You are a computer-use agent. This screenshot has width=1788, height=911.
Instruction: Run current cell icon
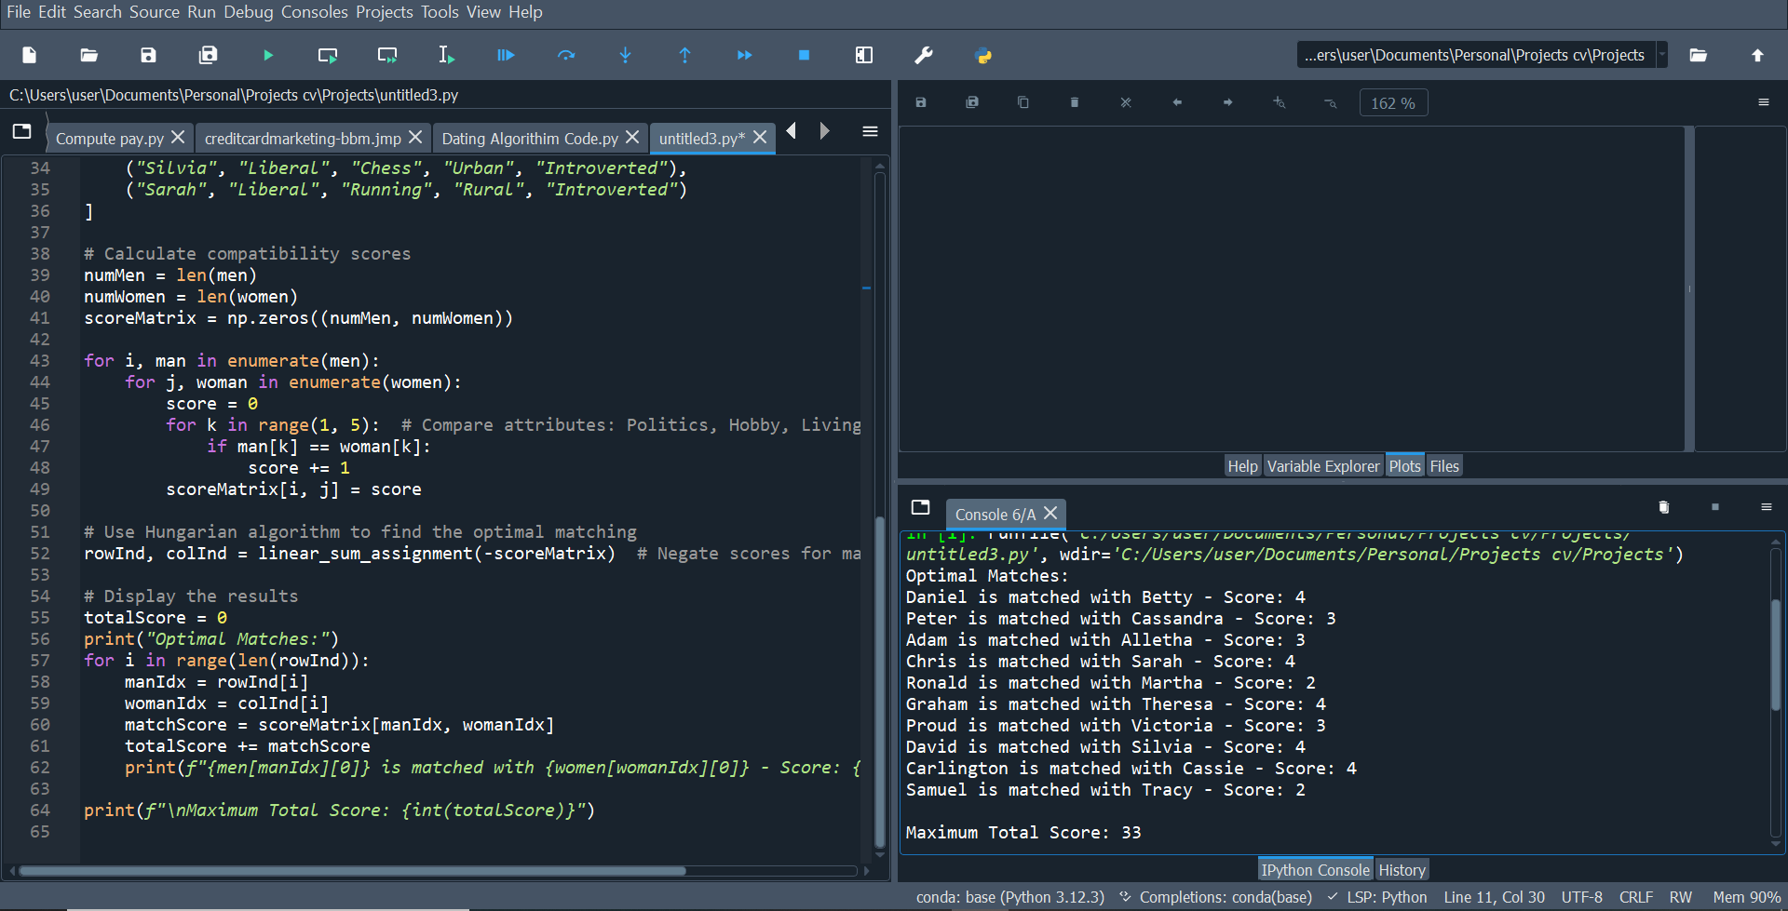pyautogui.click(x=328, y=55)
